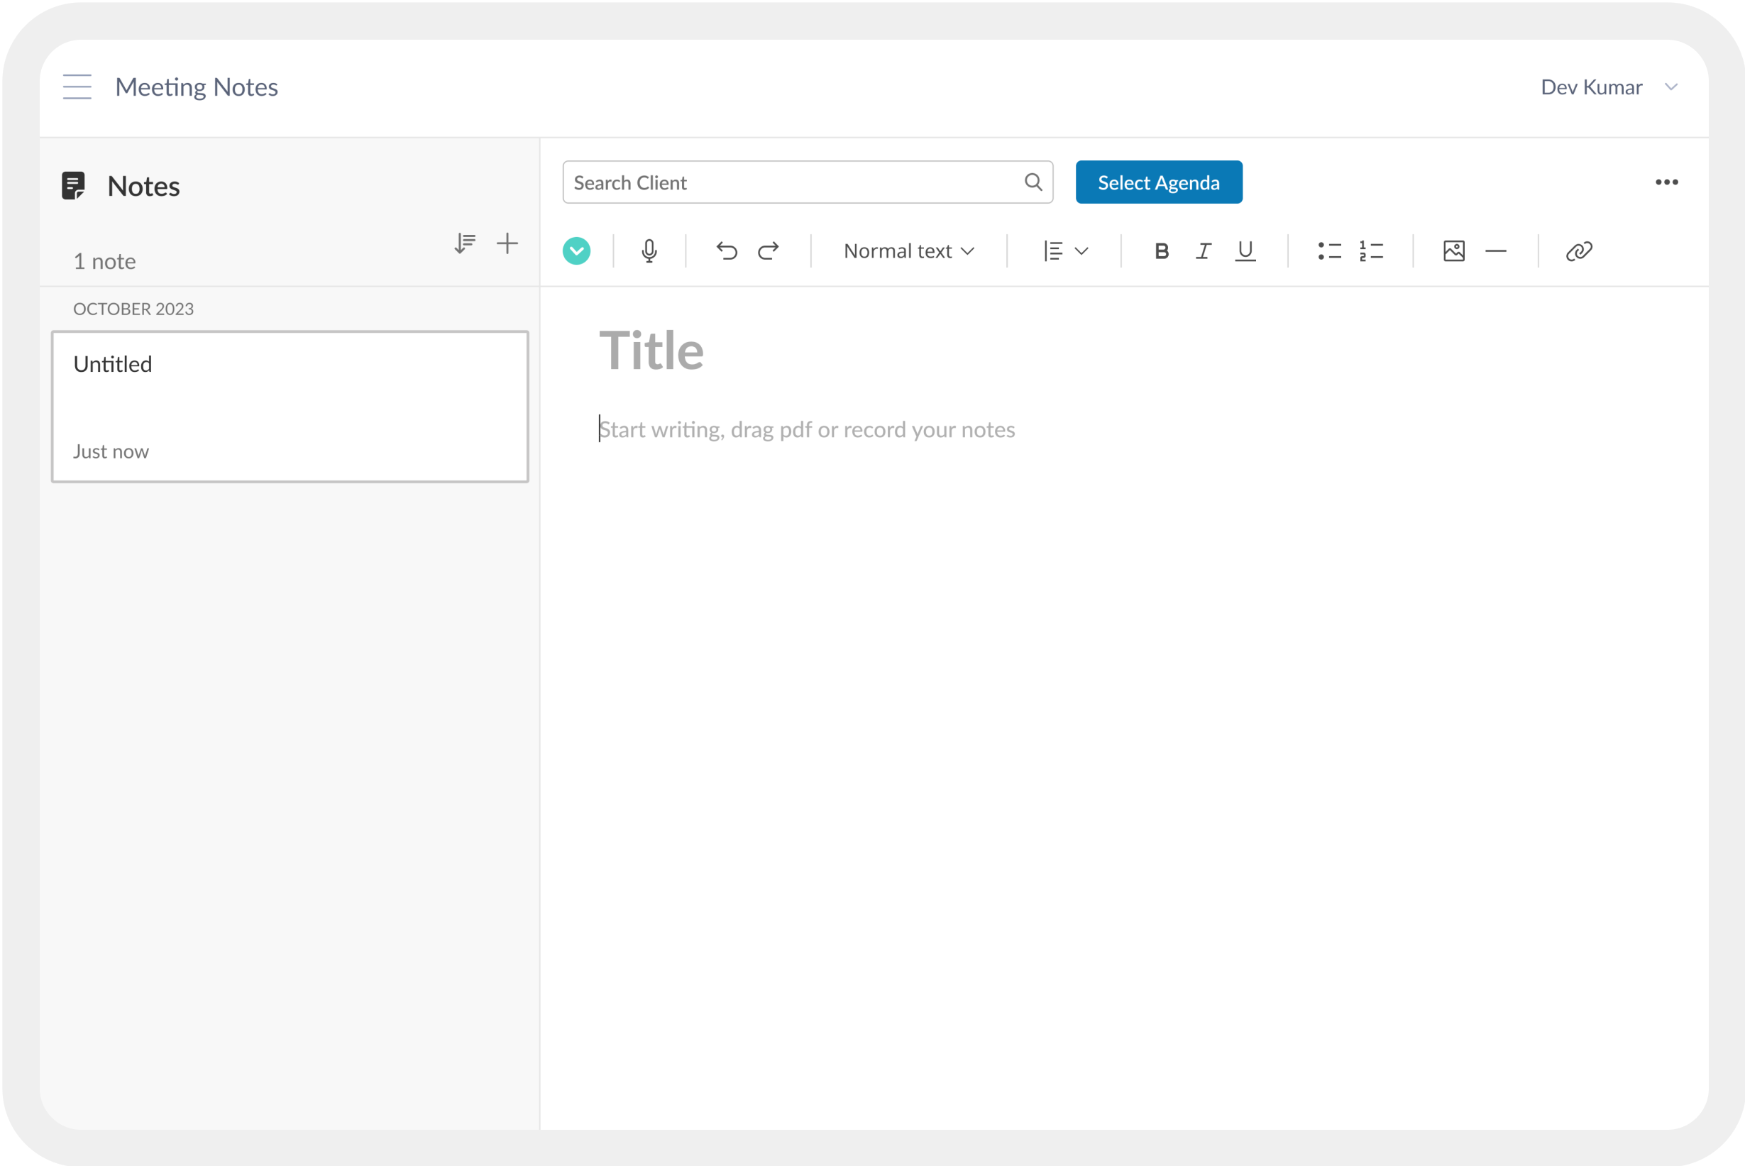Add a new note with plus icon

pos(507,243)
